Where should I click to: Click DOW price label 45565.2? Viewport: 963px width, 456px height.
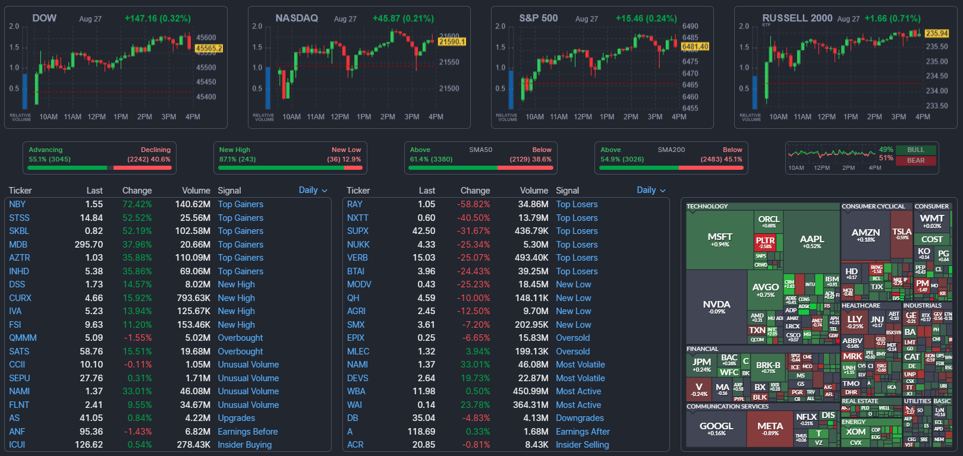[x=209, y=48]
